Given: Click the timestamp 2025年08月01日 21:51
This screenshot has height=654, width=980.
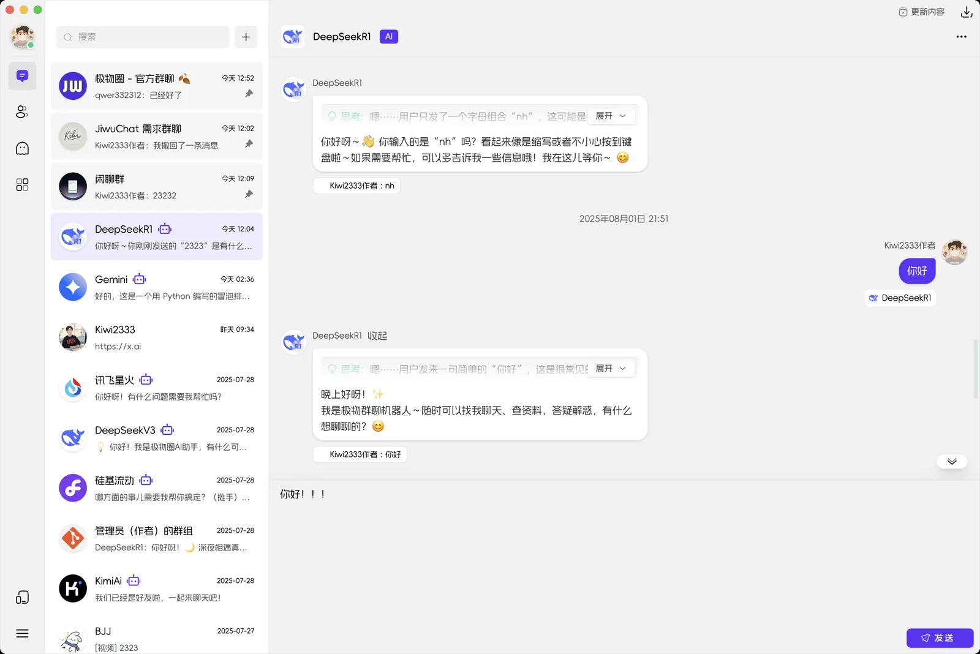Looking at the screenshot, I should [x=624, y=219].
